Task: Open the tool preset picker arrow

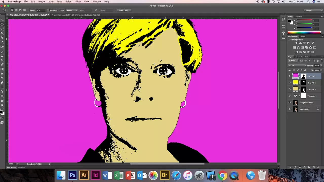Action: (x=7, y=10)
